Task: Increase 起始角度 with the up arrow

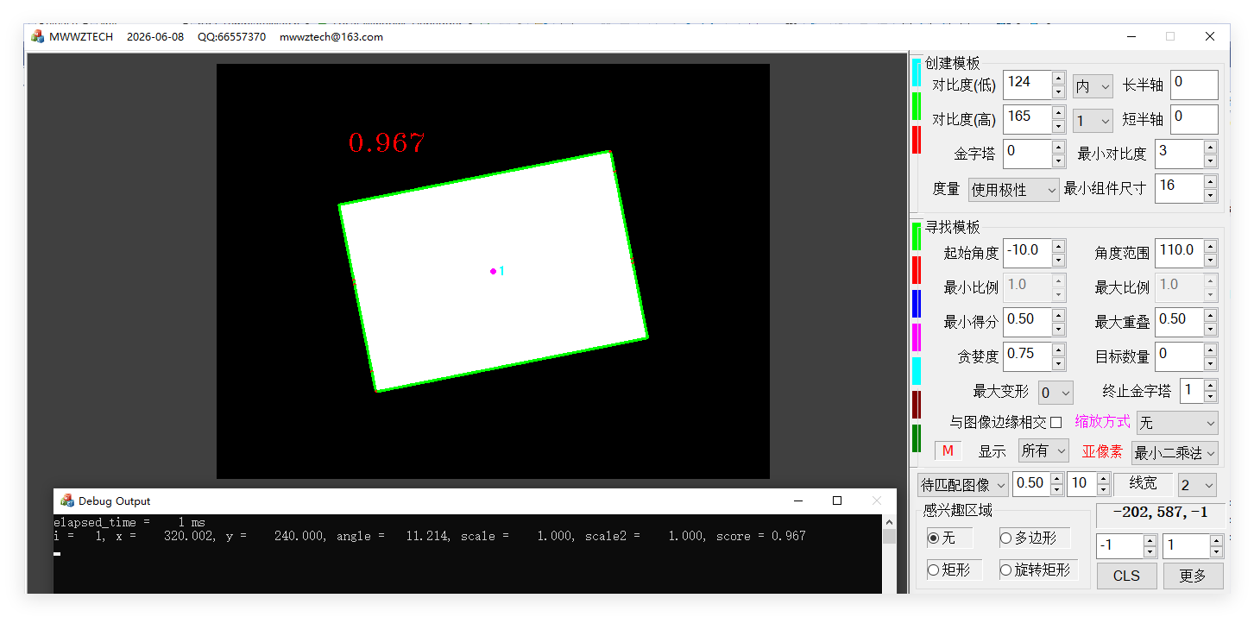Action: coord(1059,247)
